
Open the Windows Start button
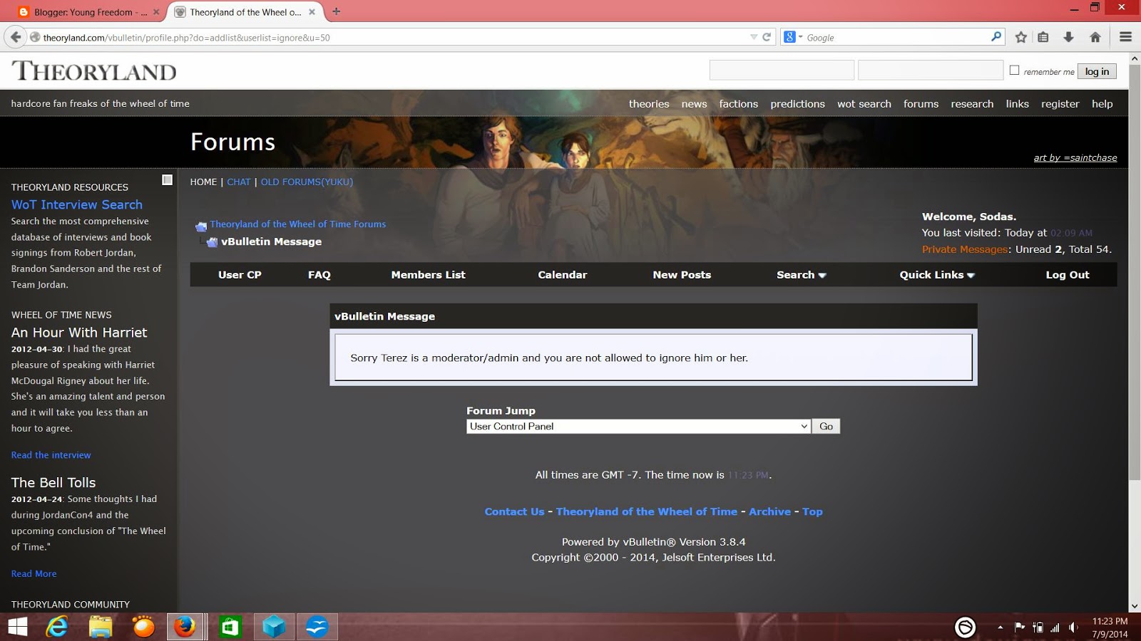[x=17, y=627]
